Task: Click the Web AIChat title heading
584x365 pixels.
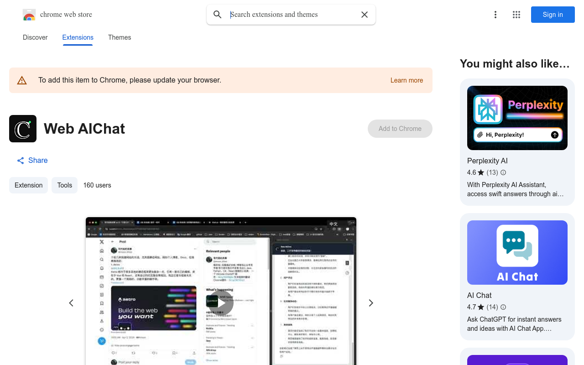Action: (84, 129)
